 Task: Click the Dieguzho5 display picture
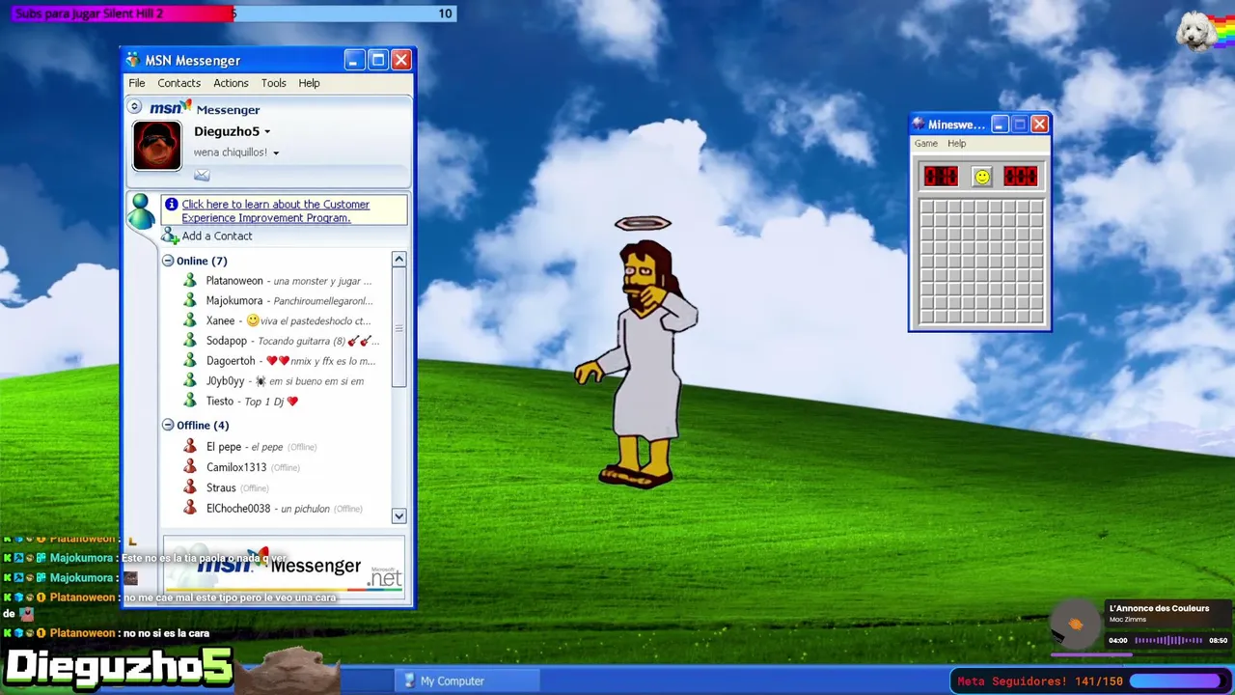tap(157, 146)
